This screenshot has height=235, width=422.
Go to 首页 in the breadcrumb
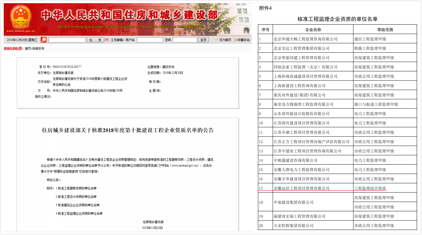coord(28,49)
